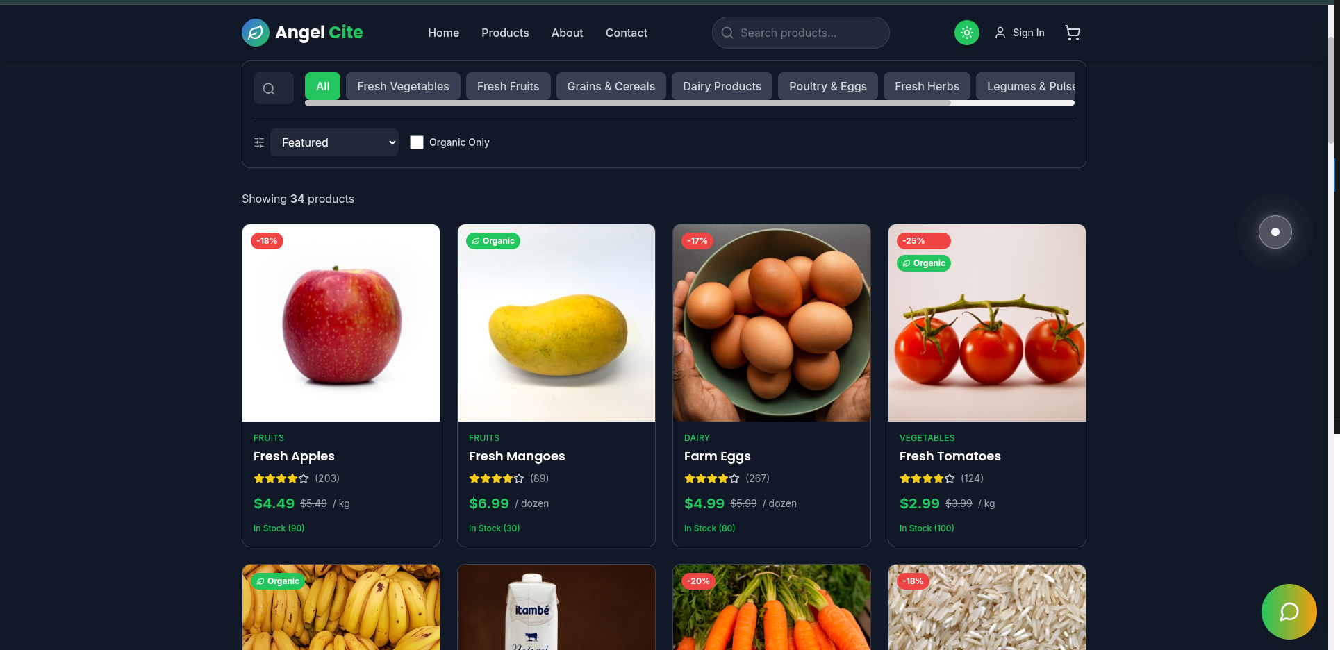This screenshot has width=1340, height=650.
Task: Click the Angel Cite leaf logo
Action: click(x=256, y=33)
